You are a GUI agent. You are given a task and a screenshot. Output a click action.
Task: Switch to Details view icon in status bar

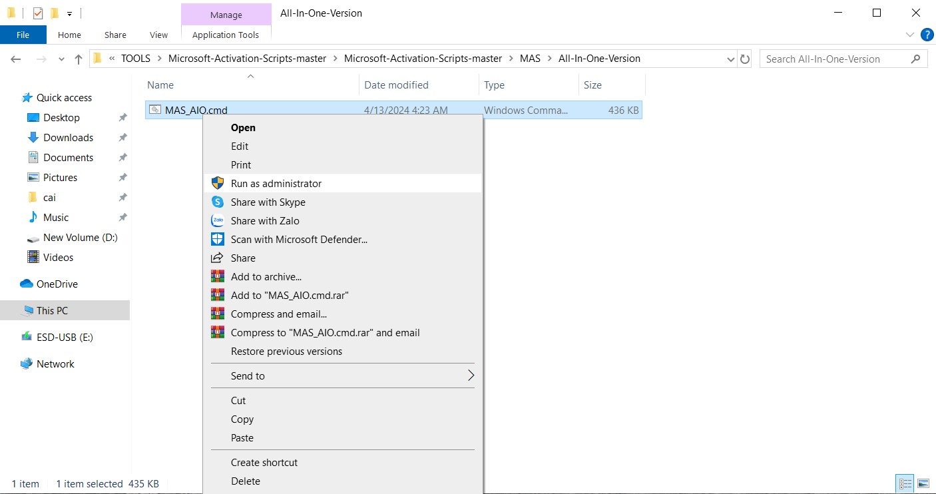[905, 483]
